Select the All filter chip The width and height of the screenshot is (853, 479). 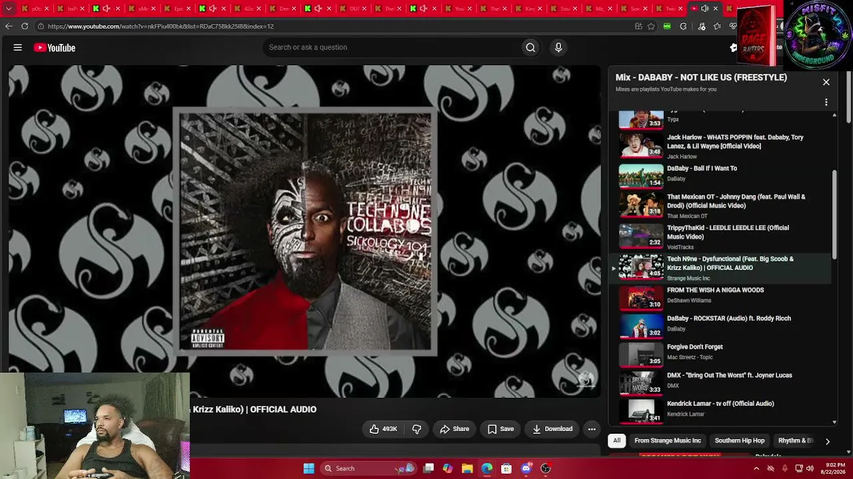point(617,440)
